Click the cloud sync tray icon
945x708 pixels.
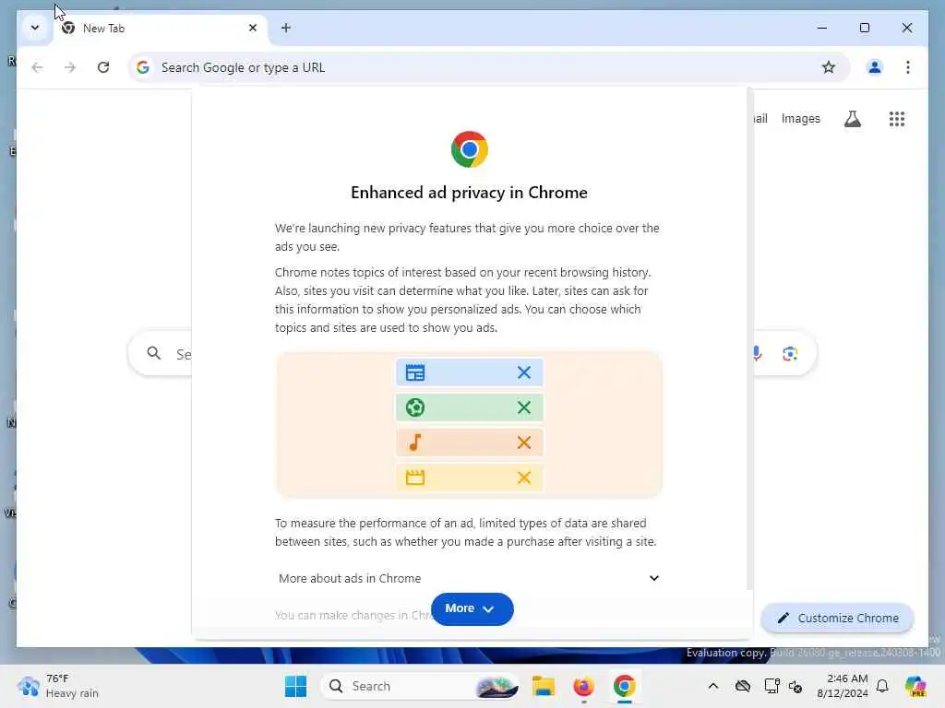743,686
